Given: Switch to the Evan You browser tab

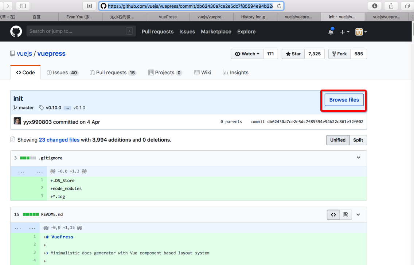Looking at the screenshot, I should [x=80, y=17].
